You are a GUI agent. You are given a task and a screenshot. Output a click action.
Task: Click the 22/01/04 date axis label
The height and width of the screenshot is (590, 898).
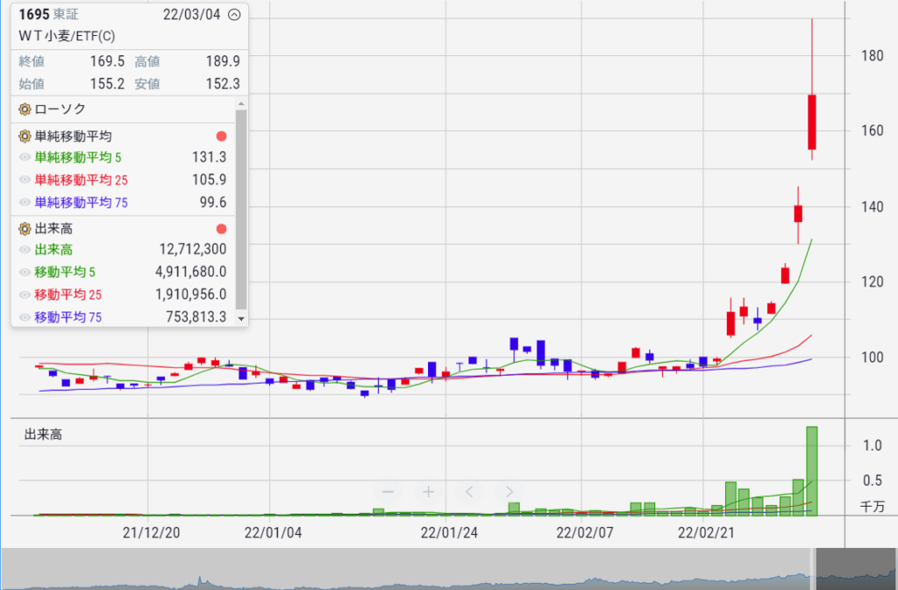tap(274, 533)
